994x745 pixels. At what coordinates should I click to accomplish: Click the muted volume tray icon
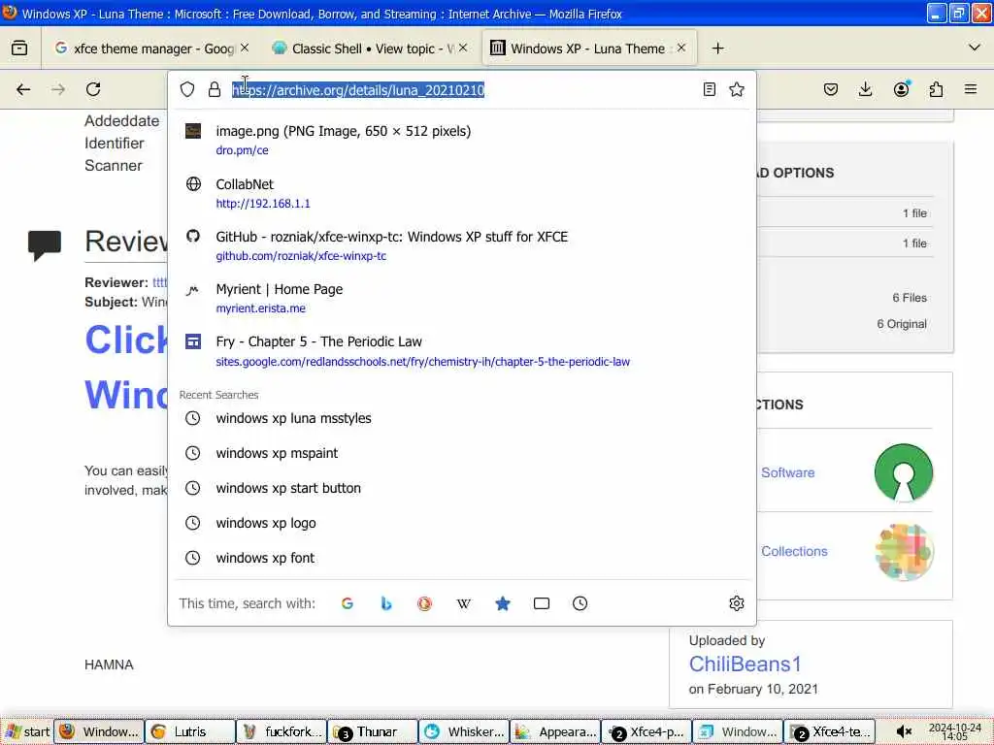pos(904,731)
